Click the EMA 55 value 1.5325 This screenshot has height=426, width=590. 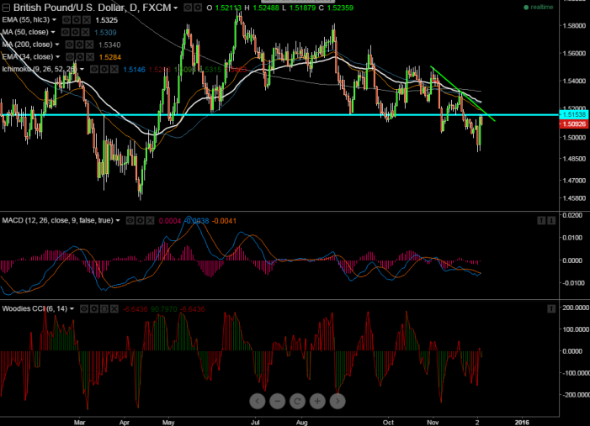coord(107,20)
